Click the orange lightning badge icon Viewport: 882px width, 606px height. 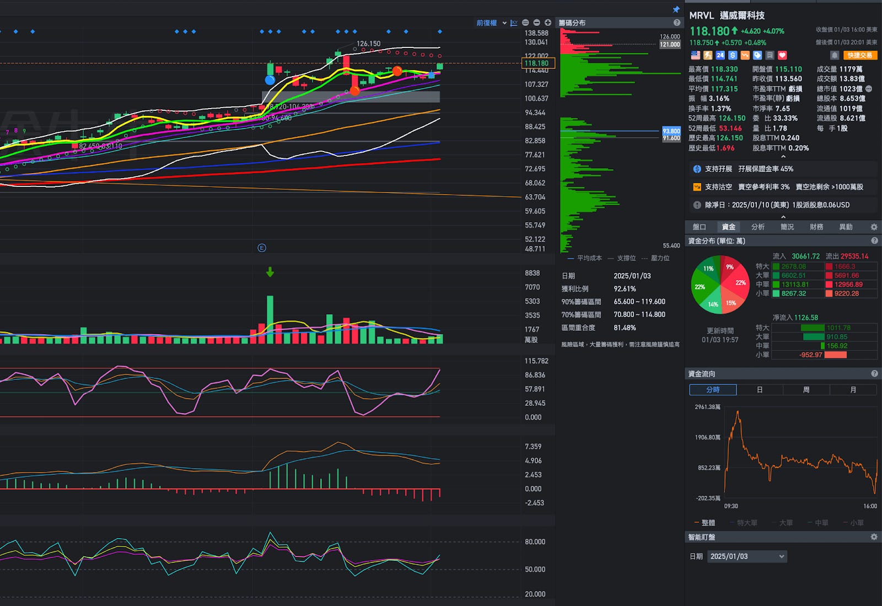point(708,55)
